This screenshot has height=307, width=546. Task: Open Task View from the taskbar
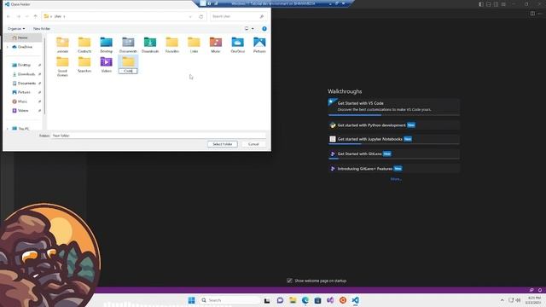[x=267, y=300]
